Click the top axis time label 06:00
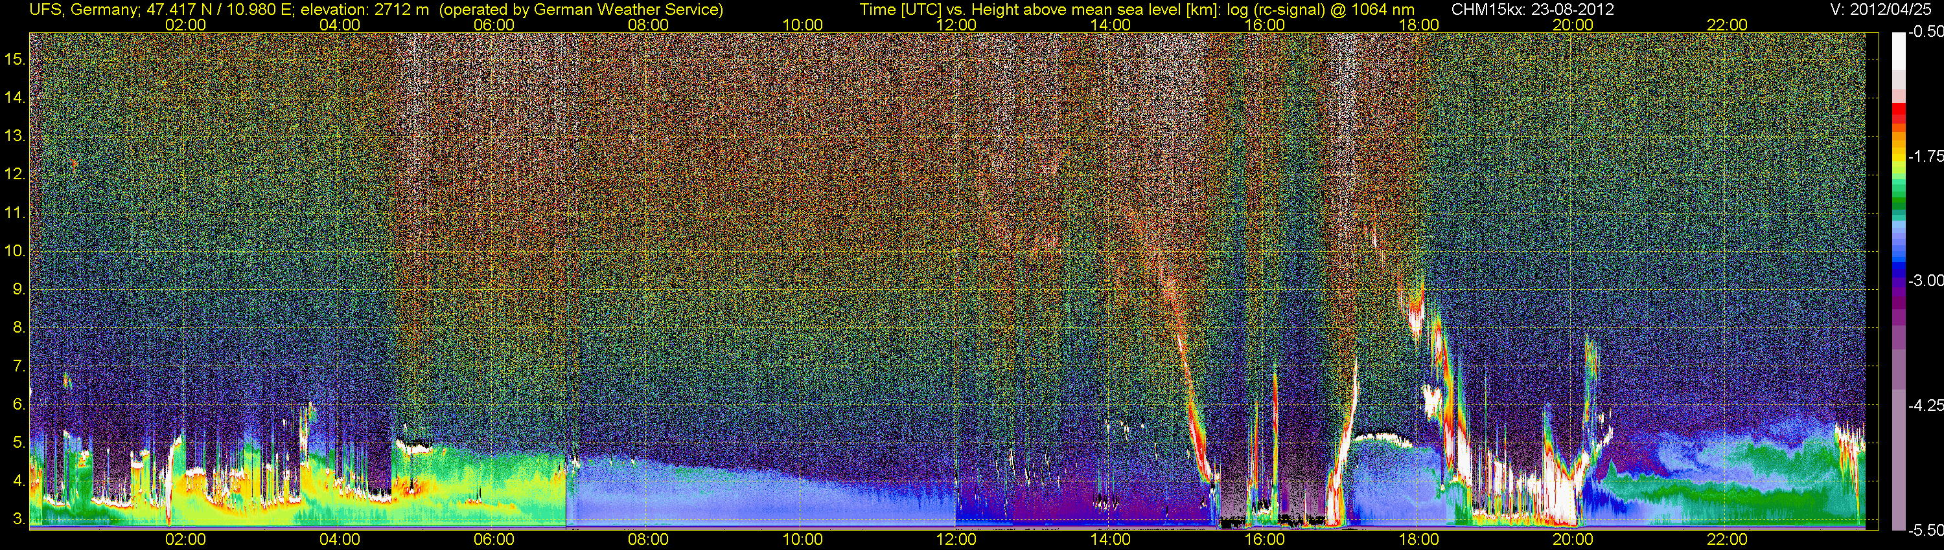This screenshot has width=1944, height=550. pyautogui.click(x=494, y=25)
